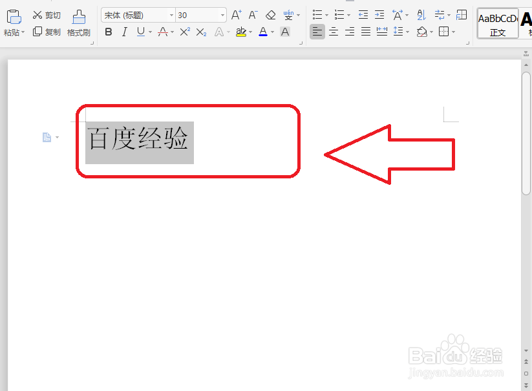Apply paragraph shading fill bucket
532x391 pixels.
tap(421, 32)
